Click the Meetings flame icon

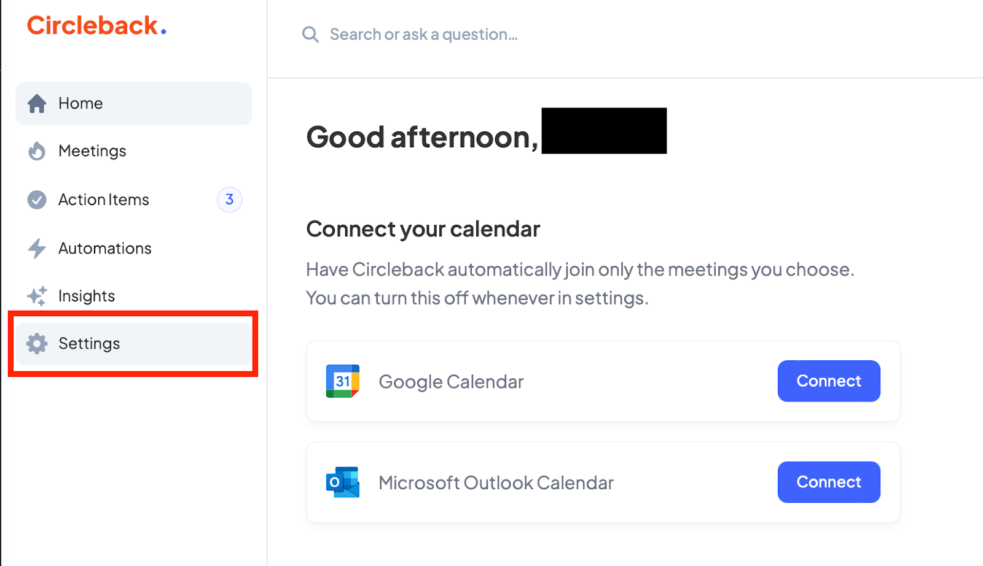coord(37,151)
